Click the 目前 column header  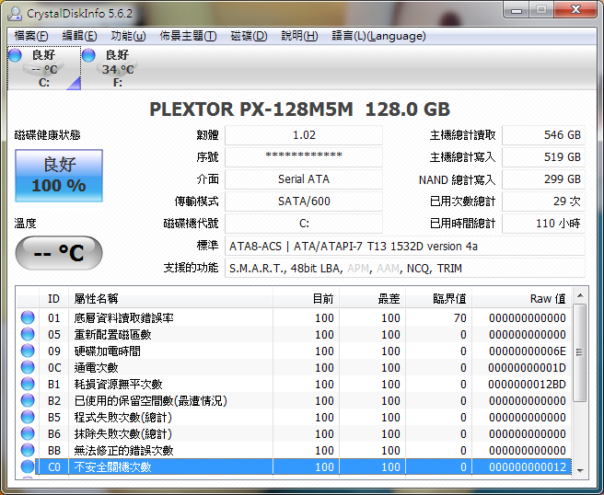click(307, 298)
